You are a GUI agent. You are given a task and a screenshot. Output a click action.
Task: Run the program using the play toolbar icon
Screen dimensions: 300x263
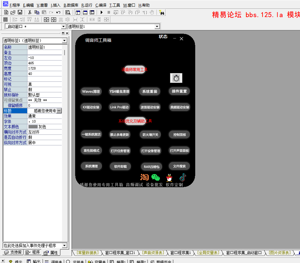pos(102,12)
